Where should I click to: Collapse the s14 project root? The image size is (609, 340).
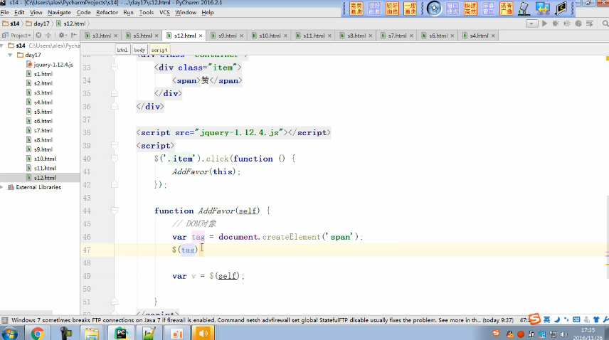2,46
